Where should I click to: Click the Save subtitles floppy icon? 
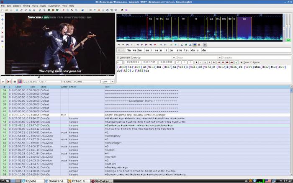(10, 10)
